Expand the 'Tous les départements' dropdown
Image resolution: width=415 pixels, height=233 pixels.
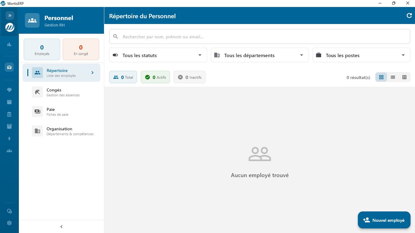pos(259,55)
